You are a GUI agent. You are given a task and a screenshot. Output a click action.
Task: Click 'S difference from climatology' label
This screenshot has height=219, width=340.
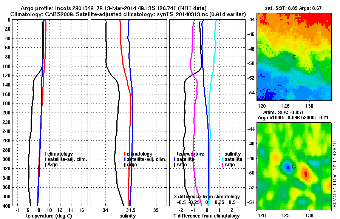pos(207,197)
